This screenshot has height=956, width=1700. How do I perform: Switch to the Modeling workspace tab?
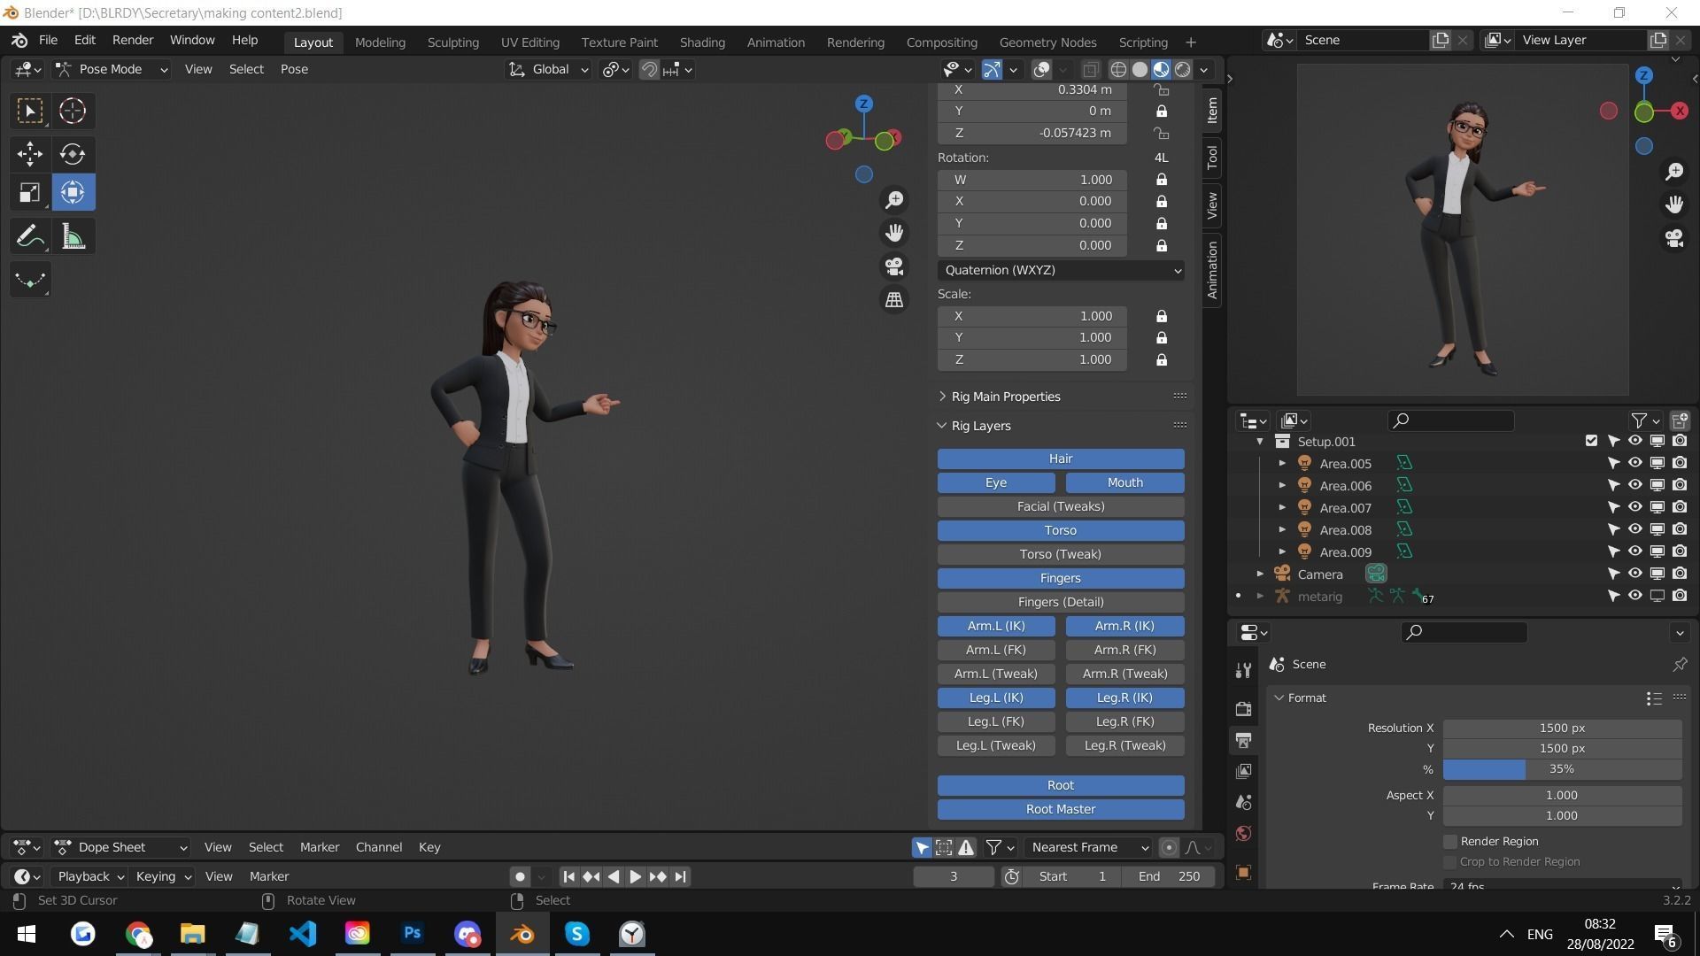(x=380, y=42)
